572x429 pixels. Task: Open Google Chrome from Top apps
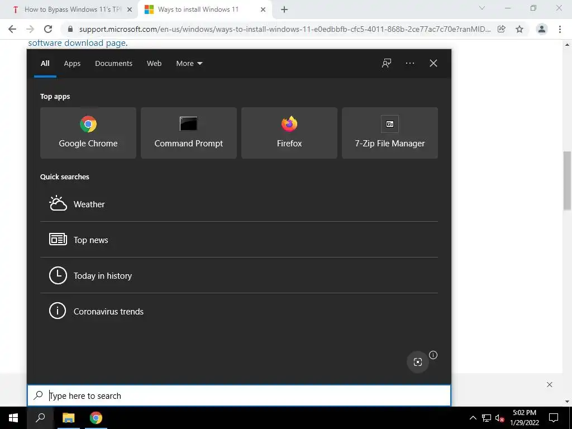pyautogui.click(x=88, y=133)
